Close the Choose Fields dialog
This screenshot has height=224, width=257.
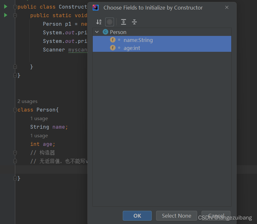[x=227, y=7]
